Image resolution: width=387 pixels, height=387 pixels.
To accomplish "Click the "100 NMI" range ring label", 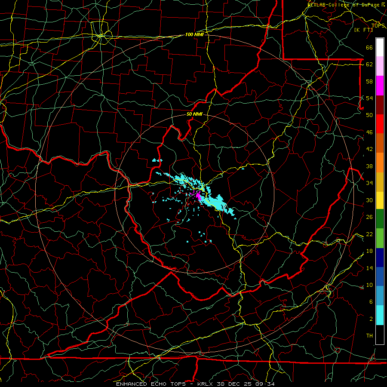I will pos(194,34).
